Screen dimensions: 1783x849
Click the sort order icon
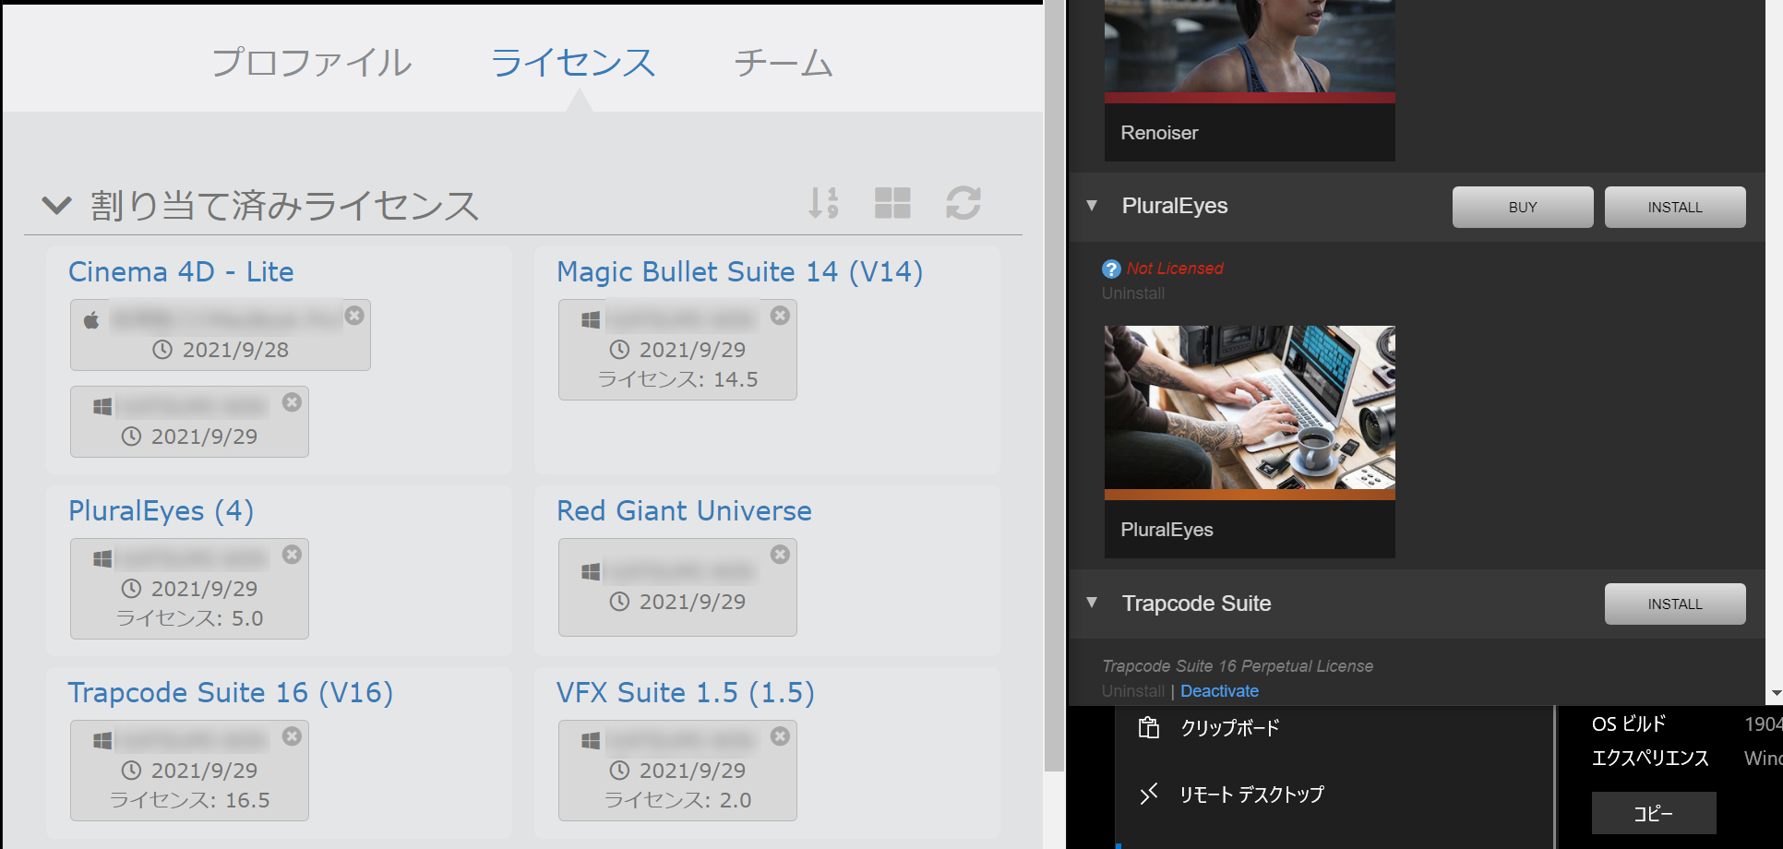823,203
